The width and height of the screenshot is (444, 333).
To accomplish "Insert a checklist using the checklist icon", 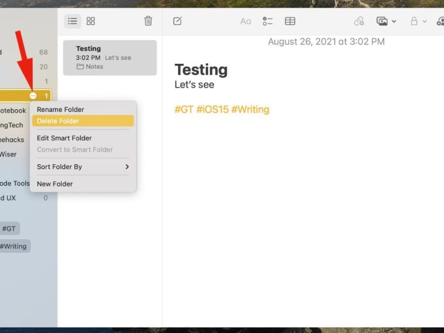I will click(268, 21).
